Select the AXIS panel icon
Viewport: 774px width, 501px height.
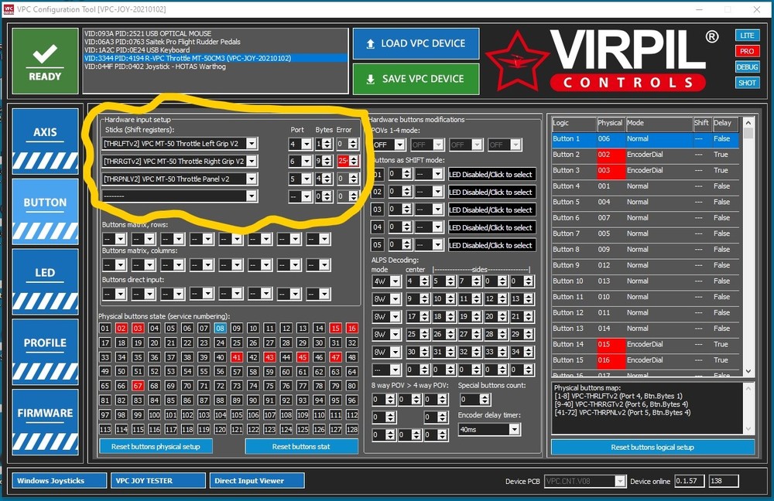44,131
